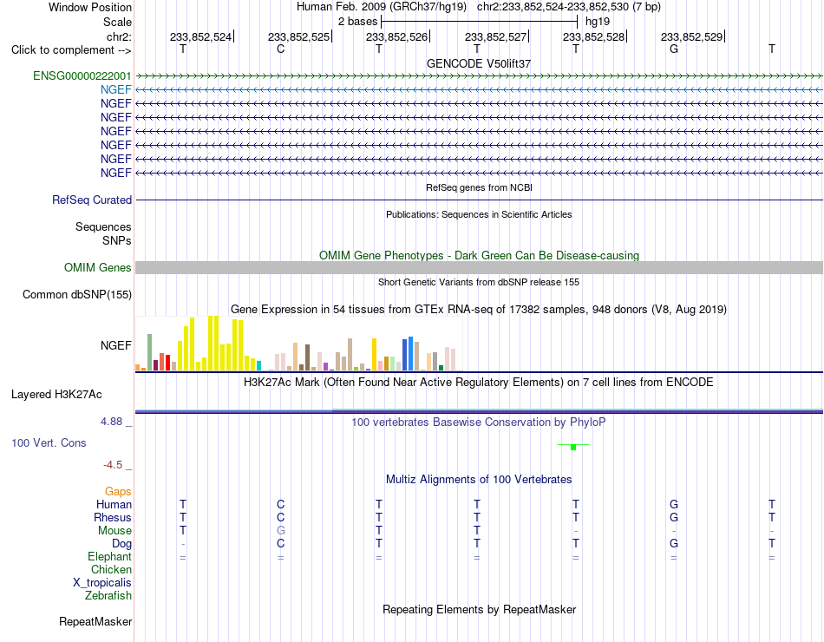
Task: Click the position label 233,852,527
Action: tap(495, 36)
